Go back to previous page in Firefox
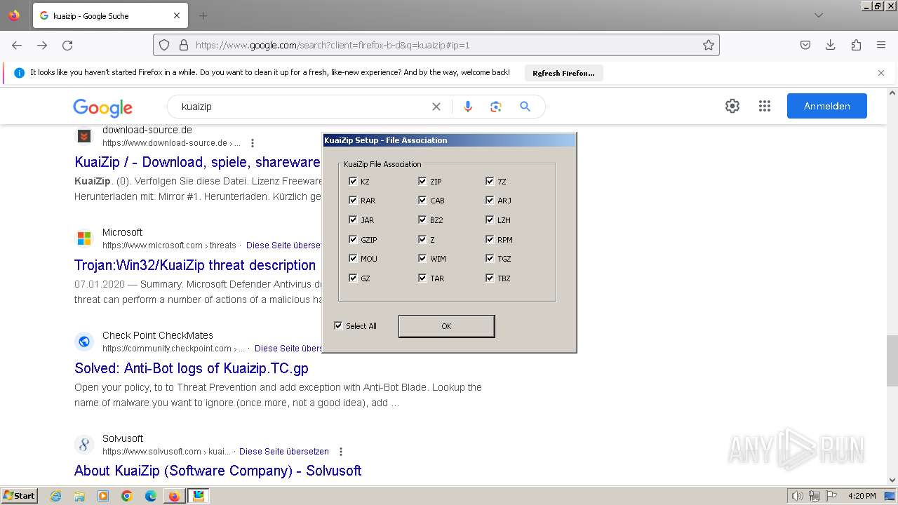 coord(17,45)
